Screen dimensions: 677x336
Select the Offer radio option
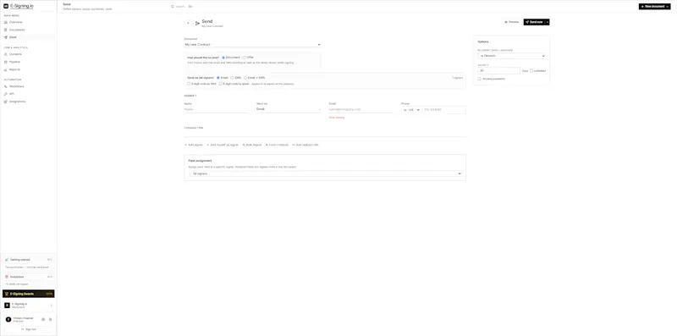pyautogui.click(x=245, y=58)
